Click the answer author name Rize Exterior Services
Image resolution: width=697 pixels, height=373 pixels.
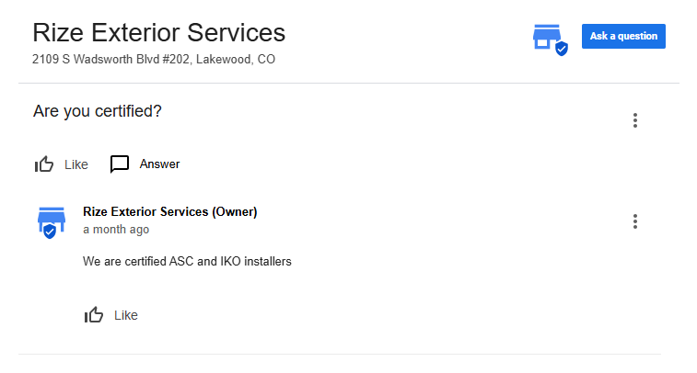click(x=145, y=212)
